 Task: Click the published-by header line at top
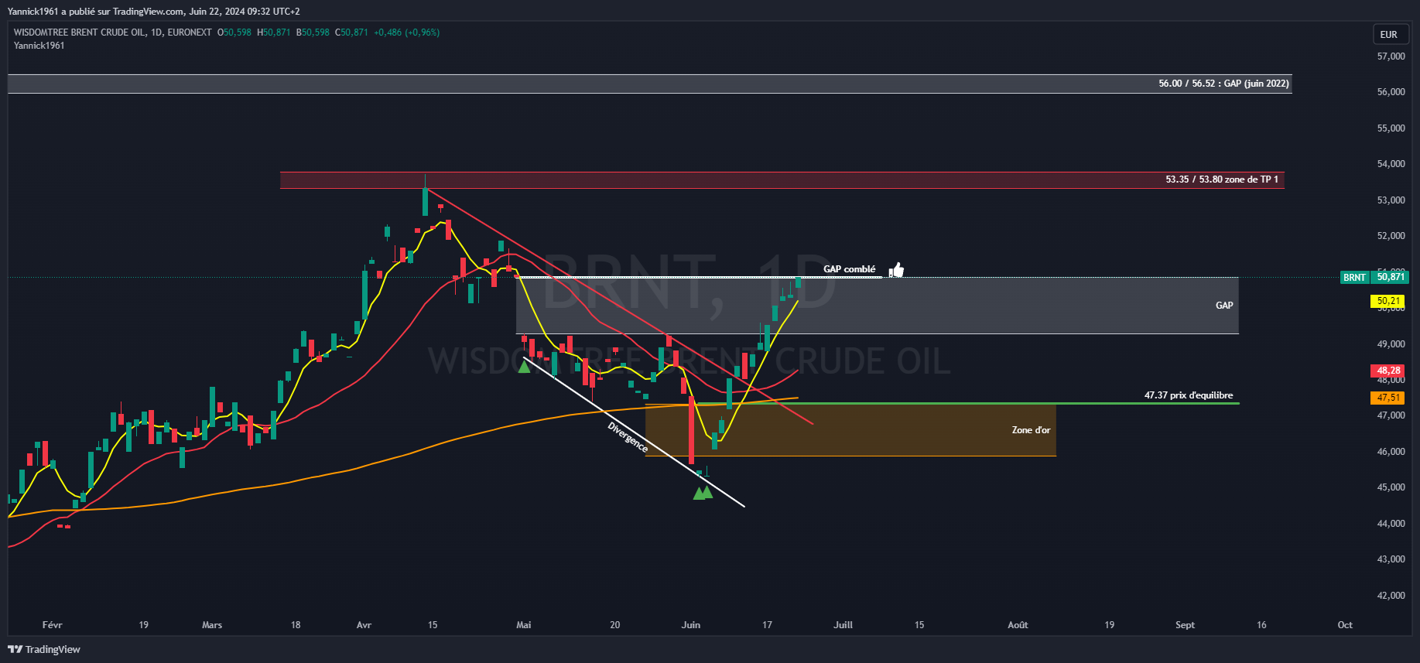[x=154, y=12]
